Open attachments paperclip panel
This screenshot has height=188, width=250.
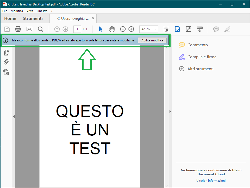click(x=6, y=62)
